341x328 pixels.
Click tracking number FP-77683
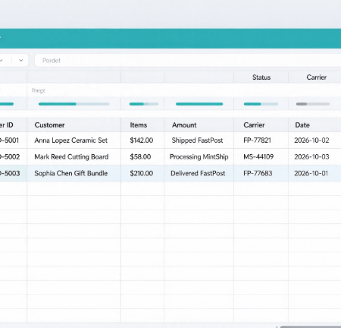(x=258, y=173)
